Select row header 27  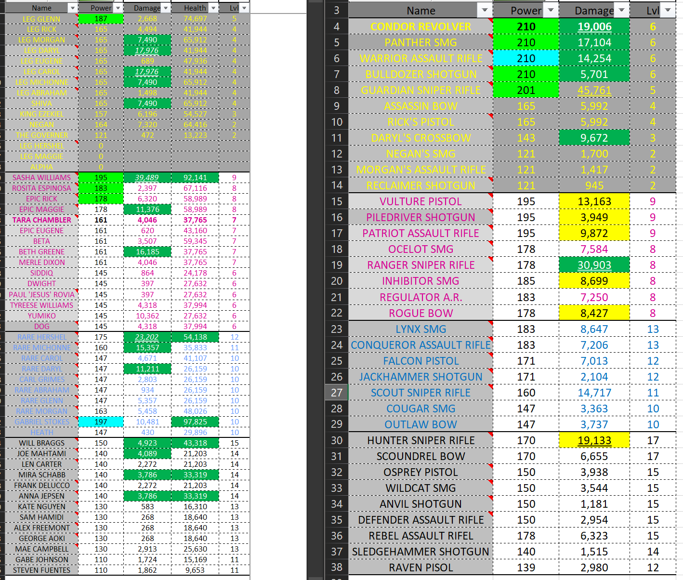336,393
